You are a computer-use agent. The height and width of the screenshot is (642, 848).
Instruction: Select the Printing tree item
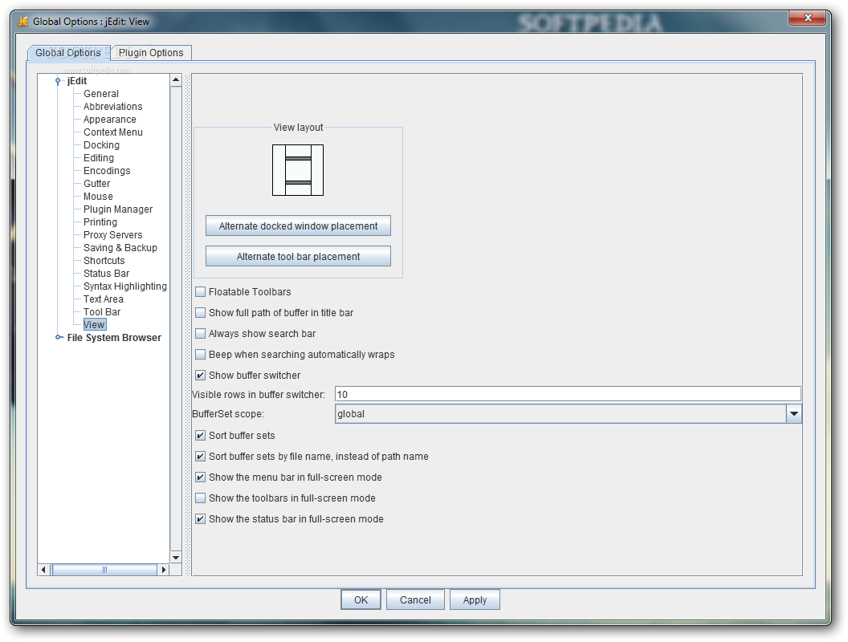point(100,222)
